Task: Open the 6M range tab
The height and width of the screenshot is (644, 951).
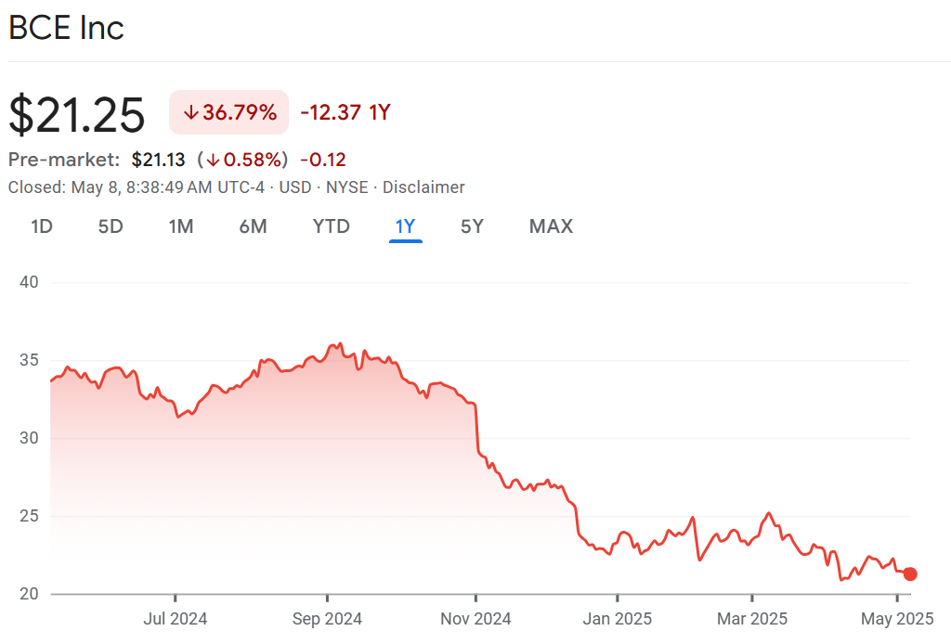Action: coord(253,226)
